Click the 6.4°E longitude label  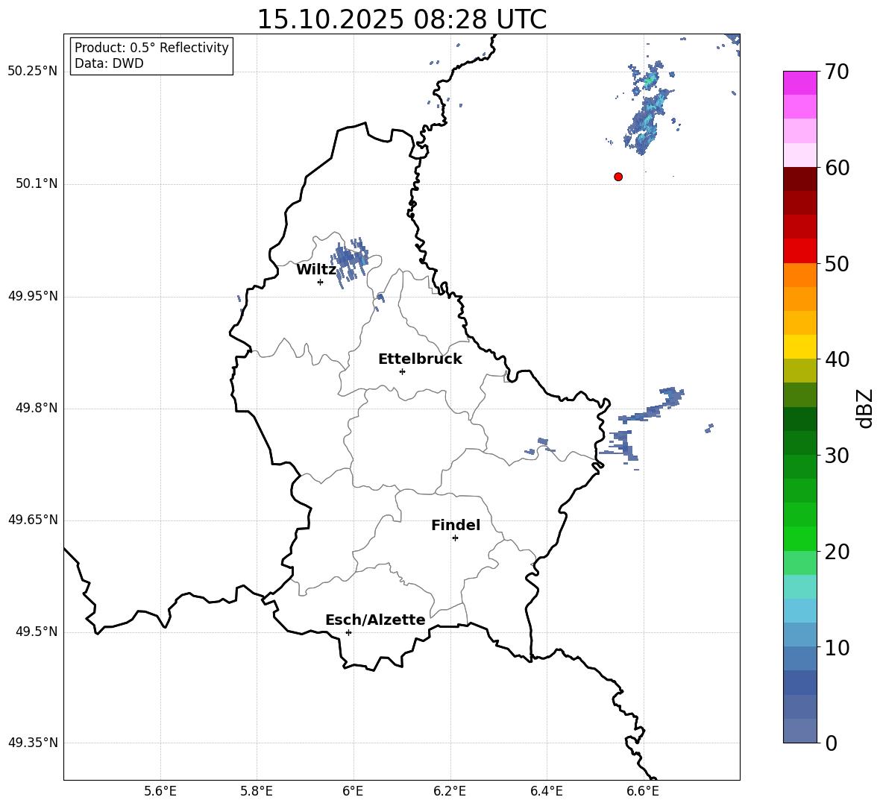(x=546, y=792)
